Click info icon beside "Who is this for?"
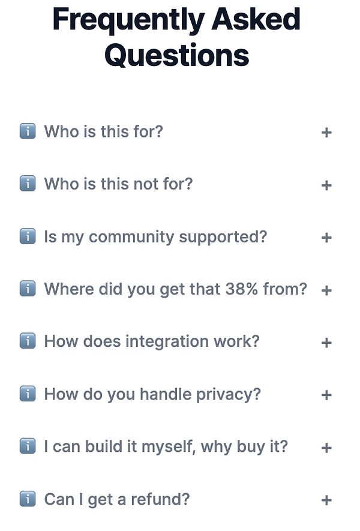Viewport: 360px width, 531px height. [x=28, y=131]
